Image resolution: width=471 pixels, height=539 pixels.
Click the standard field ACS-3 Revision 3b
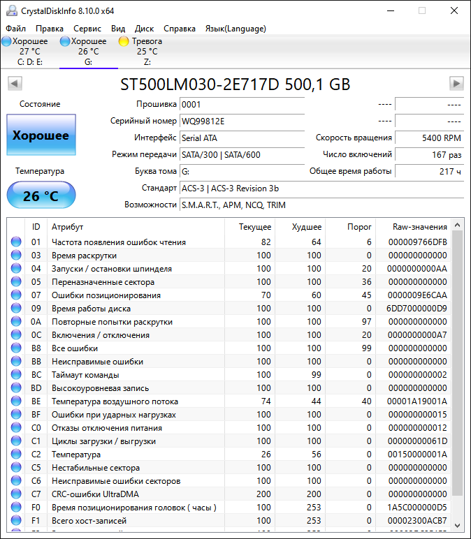[321, 188]
